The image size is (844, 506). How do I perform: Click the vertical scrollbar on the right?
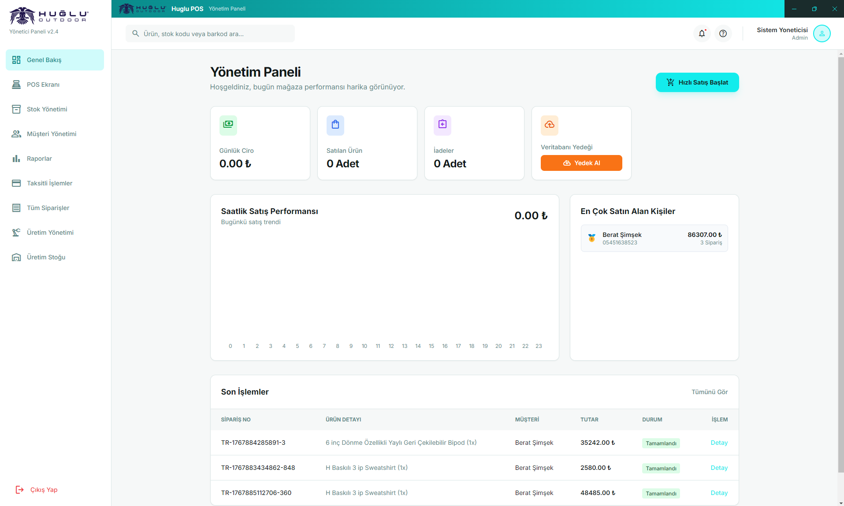840,264
